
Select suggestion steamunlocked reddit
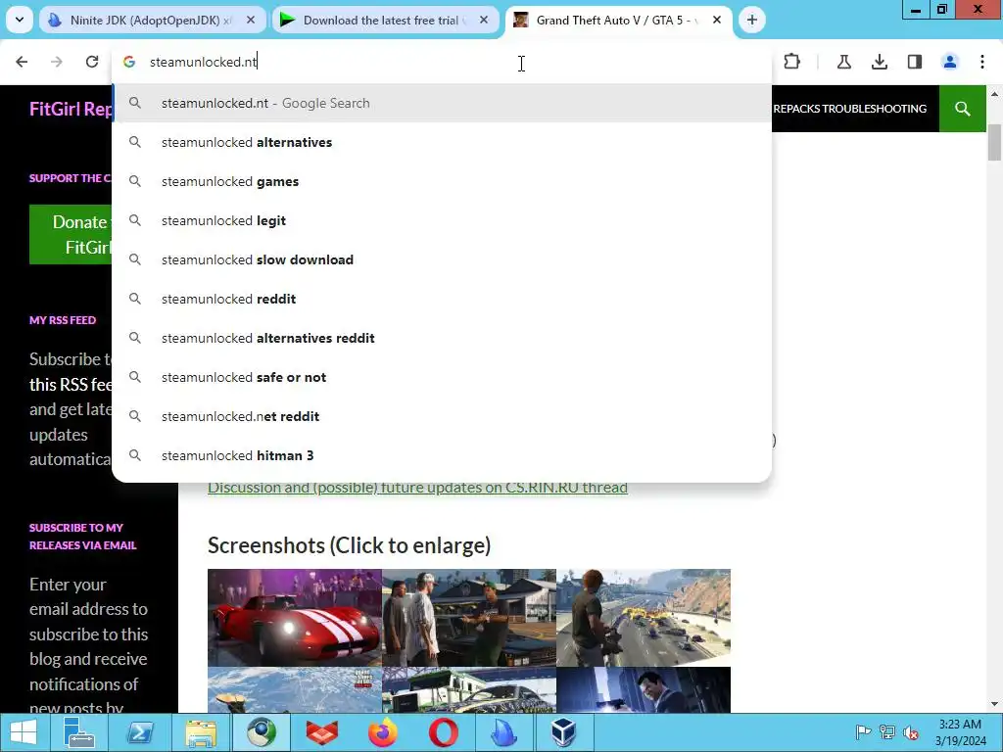point(442,299)
